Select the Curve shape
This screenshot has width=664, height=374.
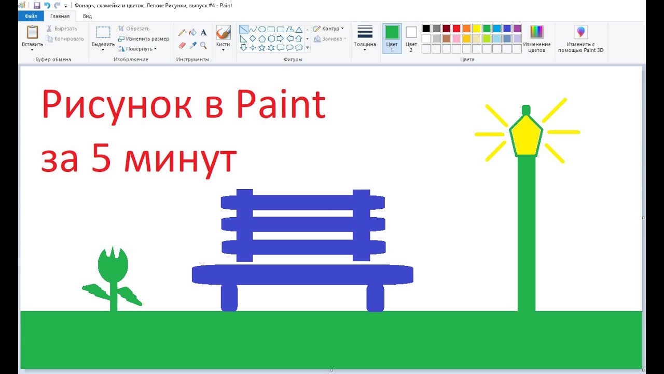[253, 29]
